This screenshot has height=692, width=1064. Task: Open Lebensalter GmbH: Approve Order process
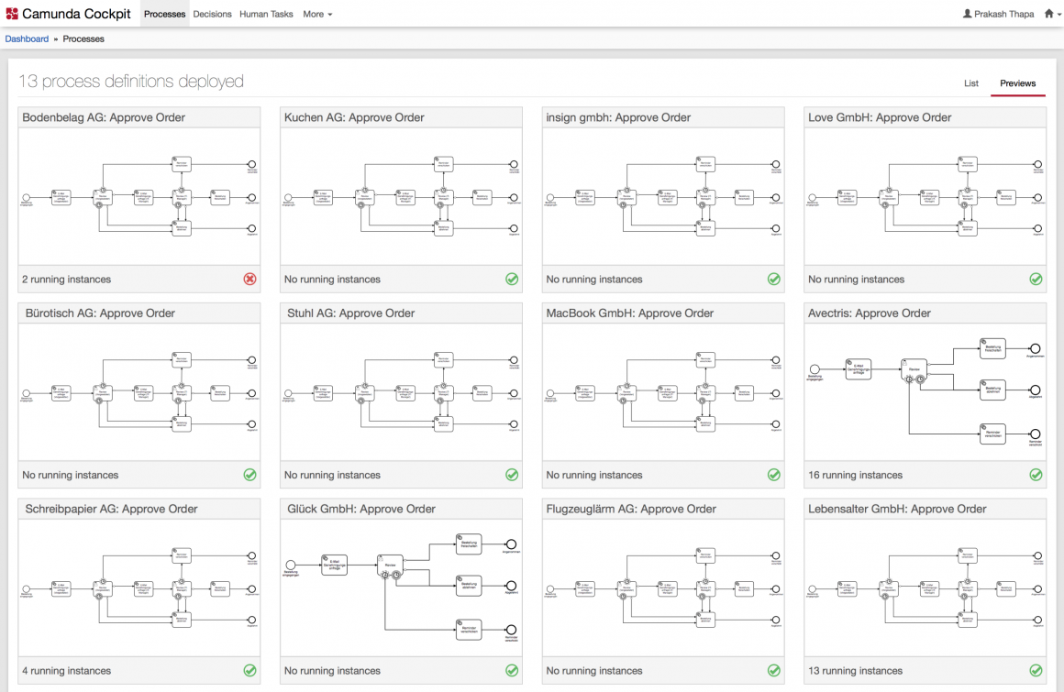(896, 509)
